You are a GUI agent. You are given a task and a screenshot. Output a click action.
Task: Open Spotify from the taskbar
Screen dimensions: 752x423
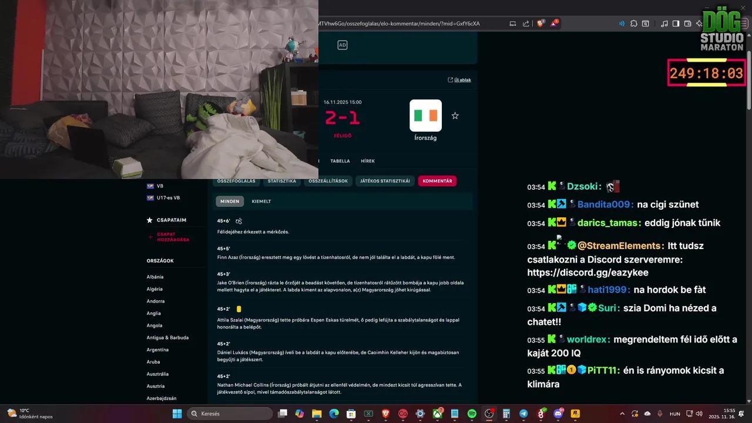coord(472,414)
